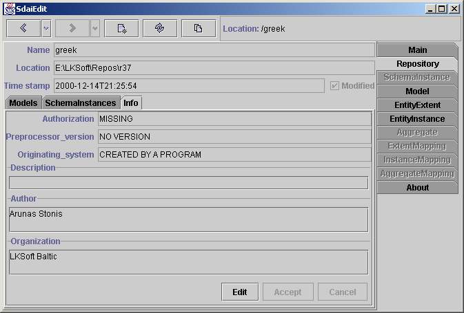The width and height of the screenshot is (464, 313).
Task: Open the ExtentMapping side tab
Action: tap(417, 146)
